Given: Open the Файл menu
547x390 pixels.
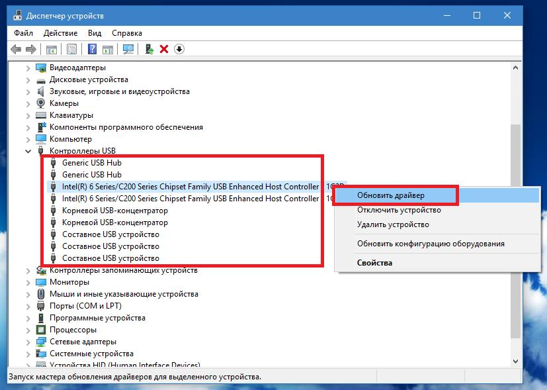Looking at the screenshot, I should point(23,33).
